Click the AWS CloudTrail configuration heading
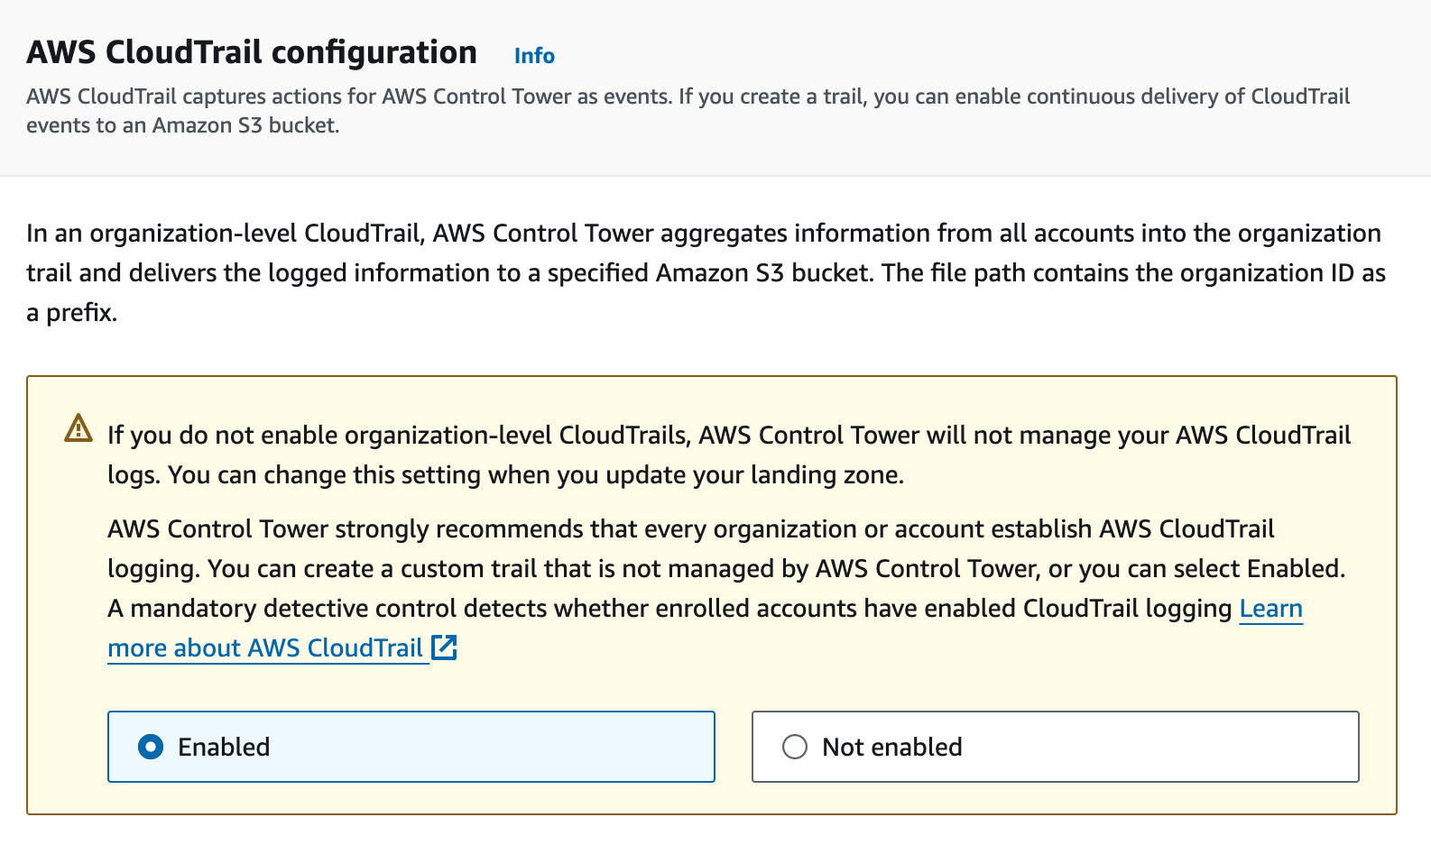1431x845 pixels. 253,52
